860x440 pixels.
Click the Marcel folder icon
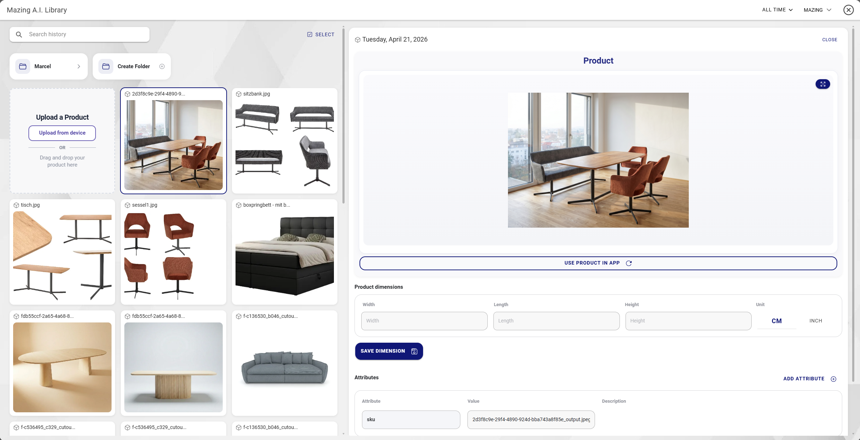coord(23,66)
